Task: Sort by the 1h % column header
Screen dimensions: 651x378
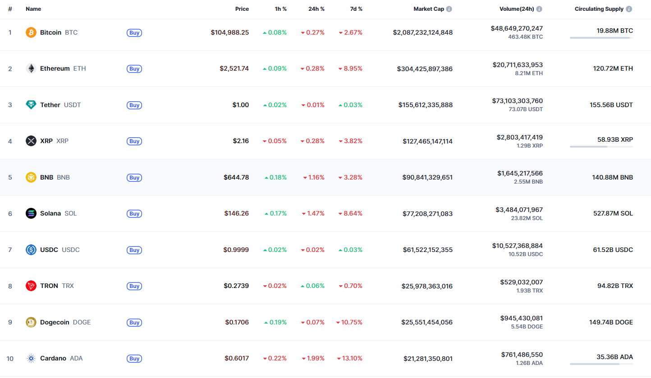Action: 280,9
